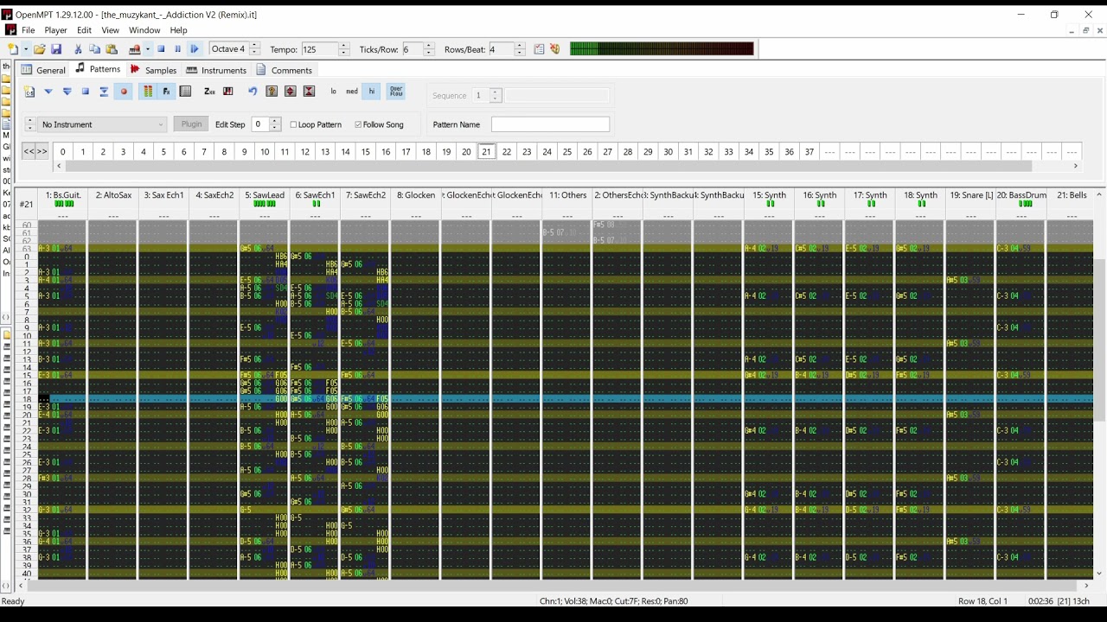Open the Help menu
Image resolution: width=1107 pixels, height=622 pixels.
(x=178, y=30)
